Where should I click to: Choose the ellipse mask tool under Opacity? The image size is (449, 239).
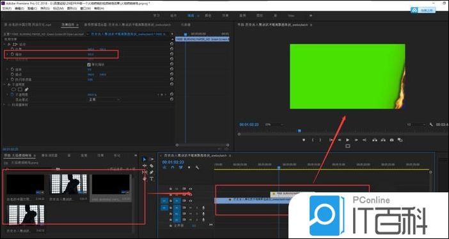coord(13,89)
